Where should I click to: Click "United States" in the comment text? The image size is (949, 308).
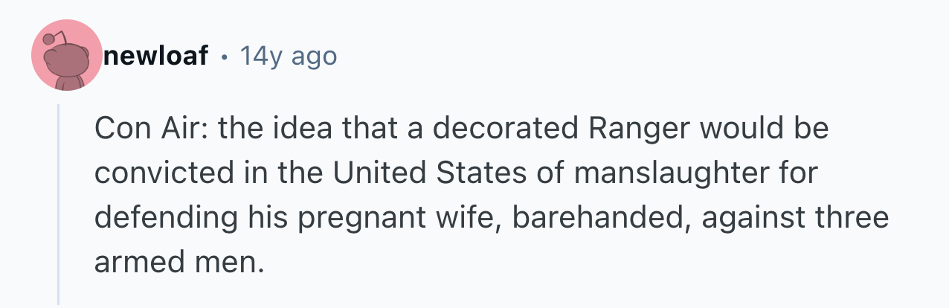pyautogui.click(x=423, y=174)
